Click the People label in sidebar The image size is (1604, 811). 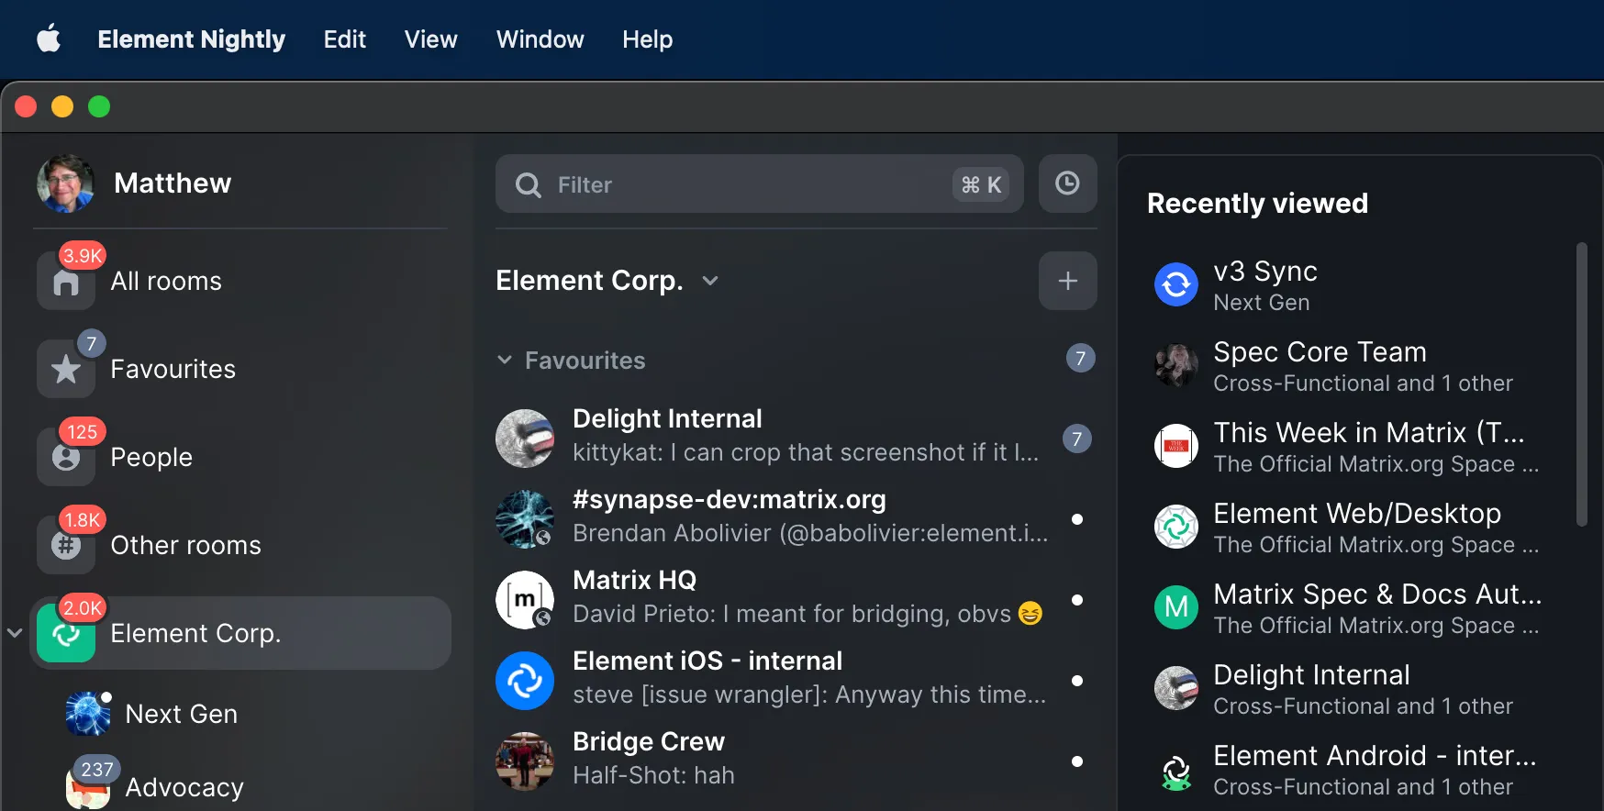coord(151,457)
